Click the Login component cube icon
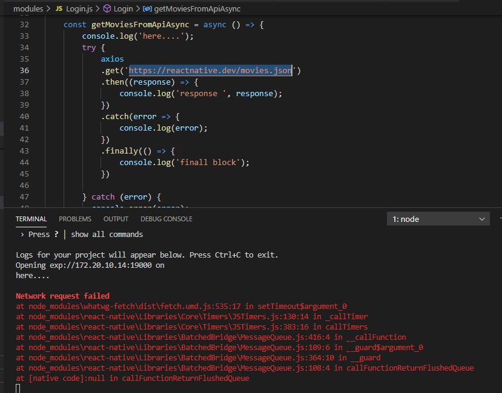502x393 pixels. tap(107, 8)
